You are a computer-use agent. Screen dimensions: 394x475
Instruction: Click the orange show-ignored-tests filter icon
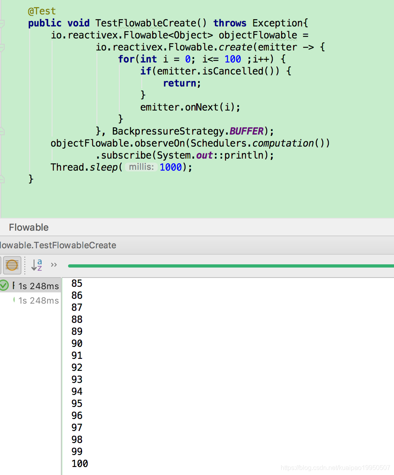tap(12, 265)
